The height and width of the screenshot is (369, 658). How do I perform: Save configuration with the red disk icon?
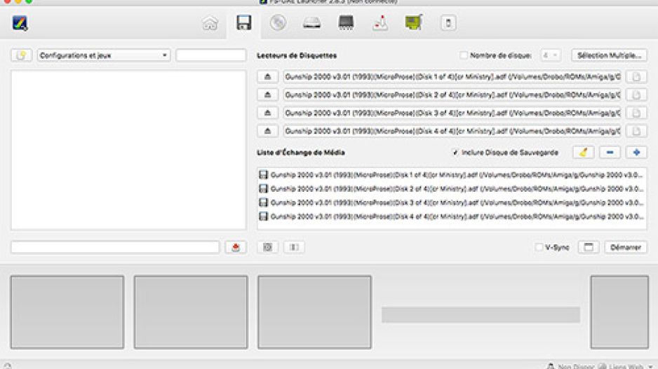click(x=236, y=247)
